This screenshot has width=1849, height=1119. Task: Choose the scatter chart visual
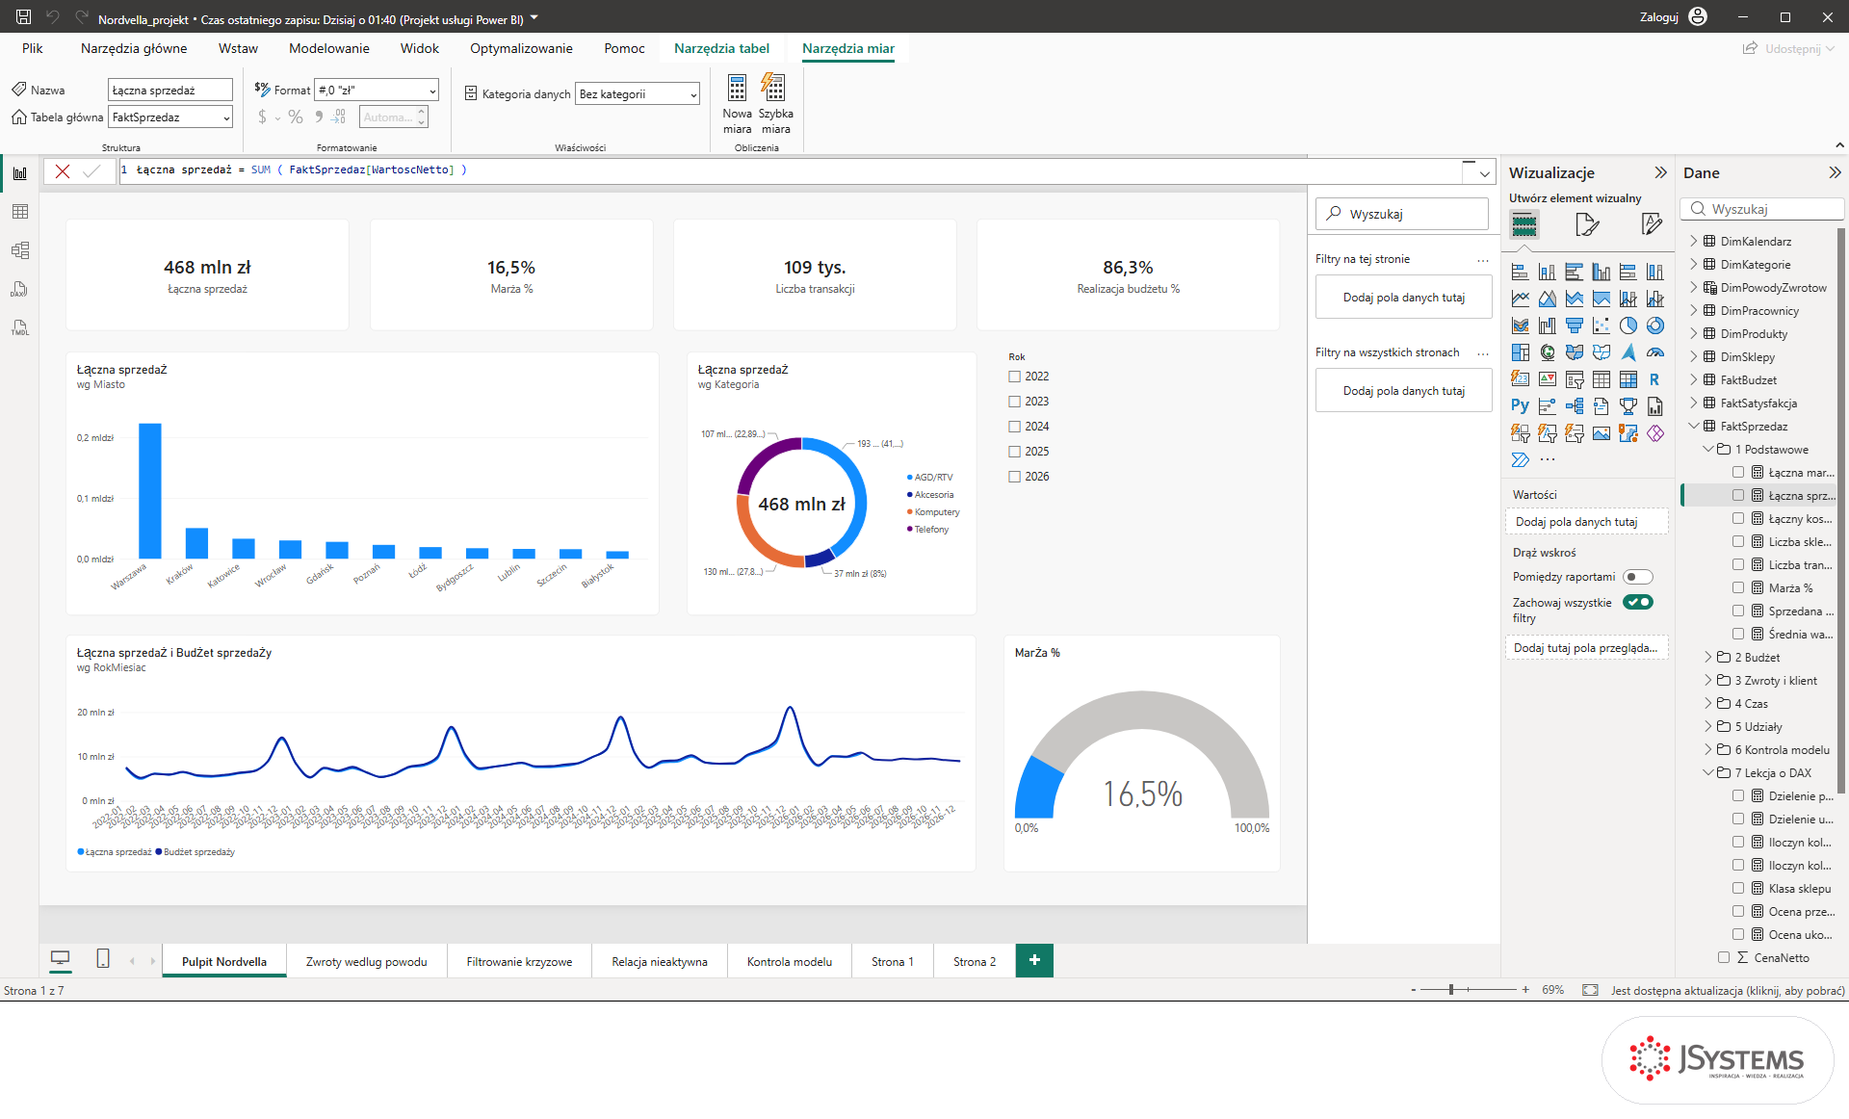point(1601,325)
